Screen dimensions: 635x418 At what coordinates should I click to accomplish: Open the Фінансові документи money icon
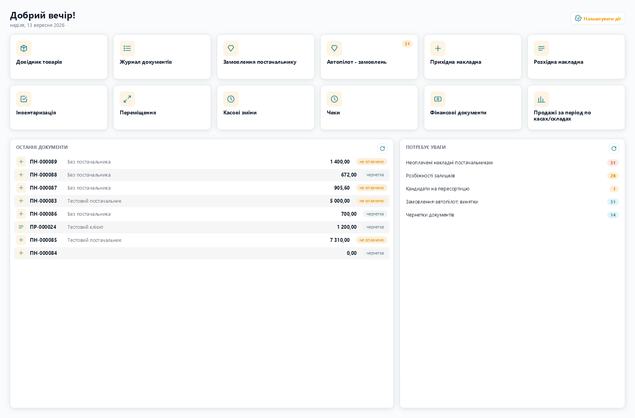point(438,99)
